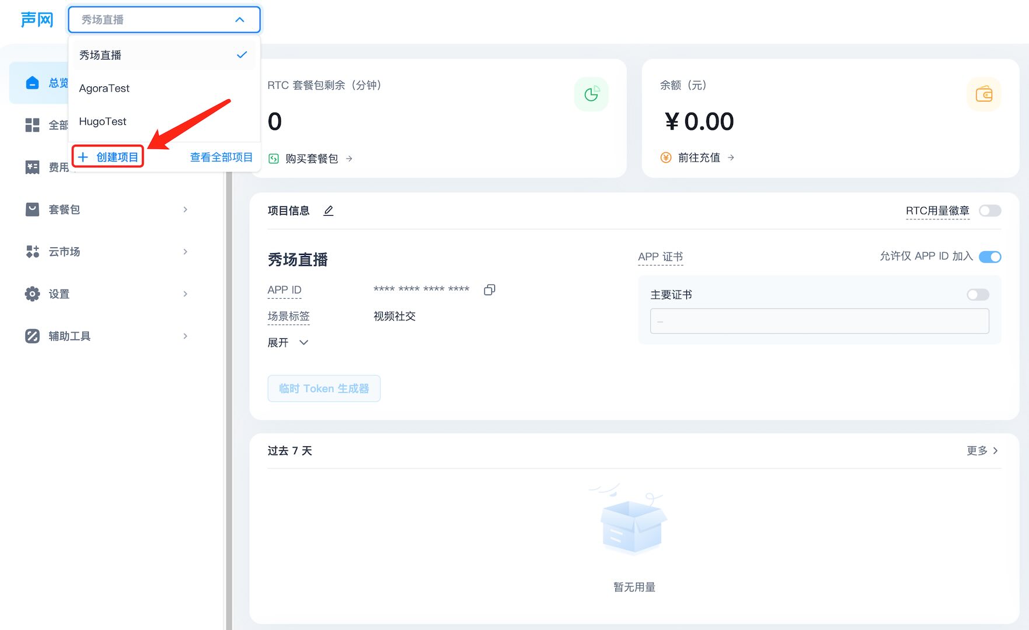Screen dimensions: 1029x630
Task: Click the ¥0.00 balance value
Action: 699,121
